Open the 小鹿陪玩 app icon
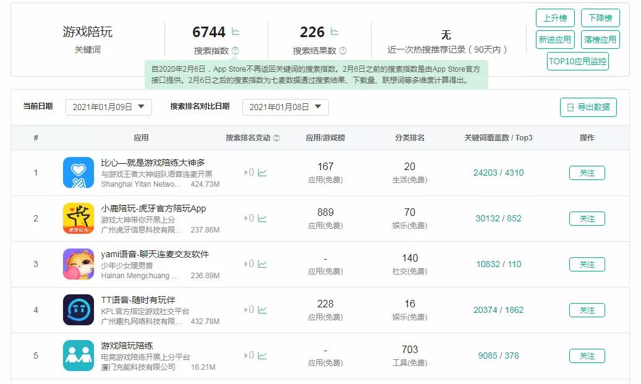 point(79,218)
